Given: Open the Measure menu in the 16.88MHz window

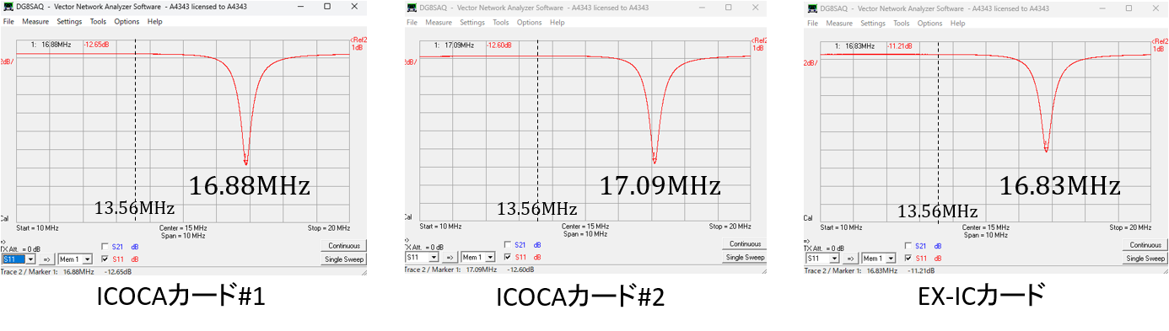Looking at the screenshot, I should click(x=35, y=21).
